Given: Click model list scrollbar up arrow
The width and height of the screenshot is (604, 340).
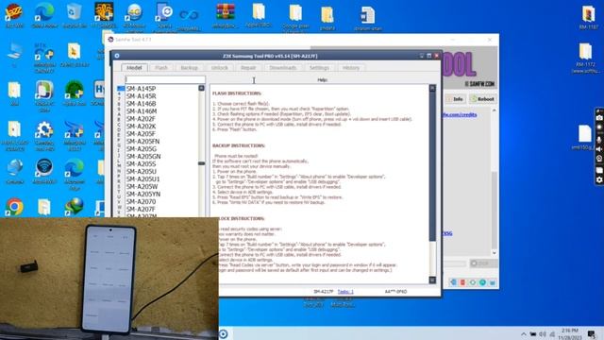Looking at the screenshot, I should pyautogui.click(x=201, y=88).
